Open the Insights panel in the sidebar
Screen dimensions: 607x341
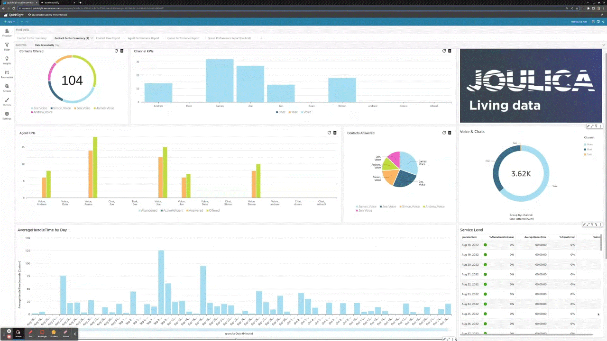click(7, 60)
